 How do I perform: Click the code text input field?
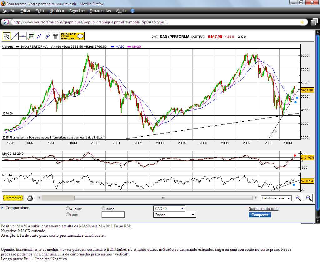[113, 215]
